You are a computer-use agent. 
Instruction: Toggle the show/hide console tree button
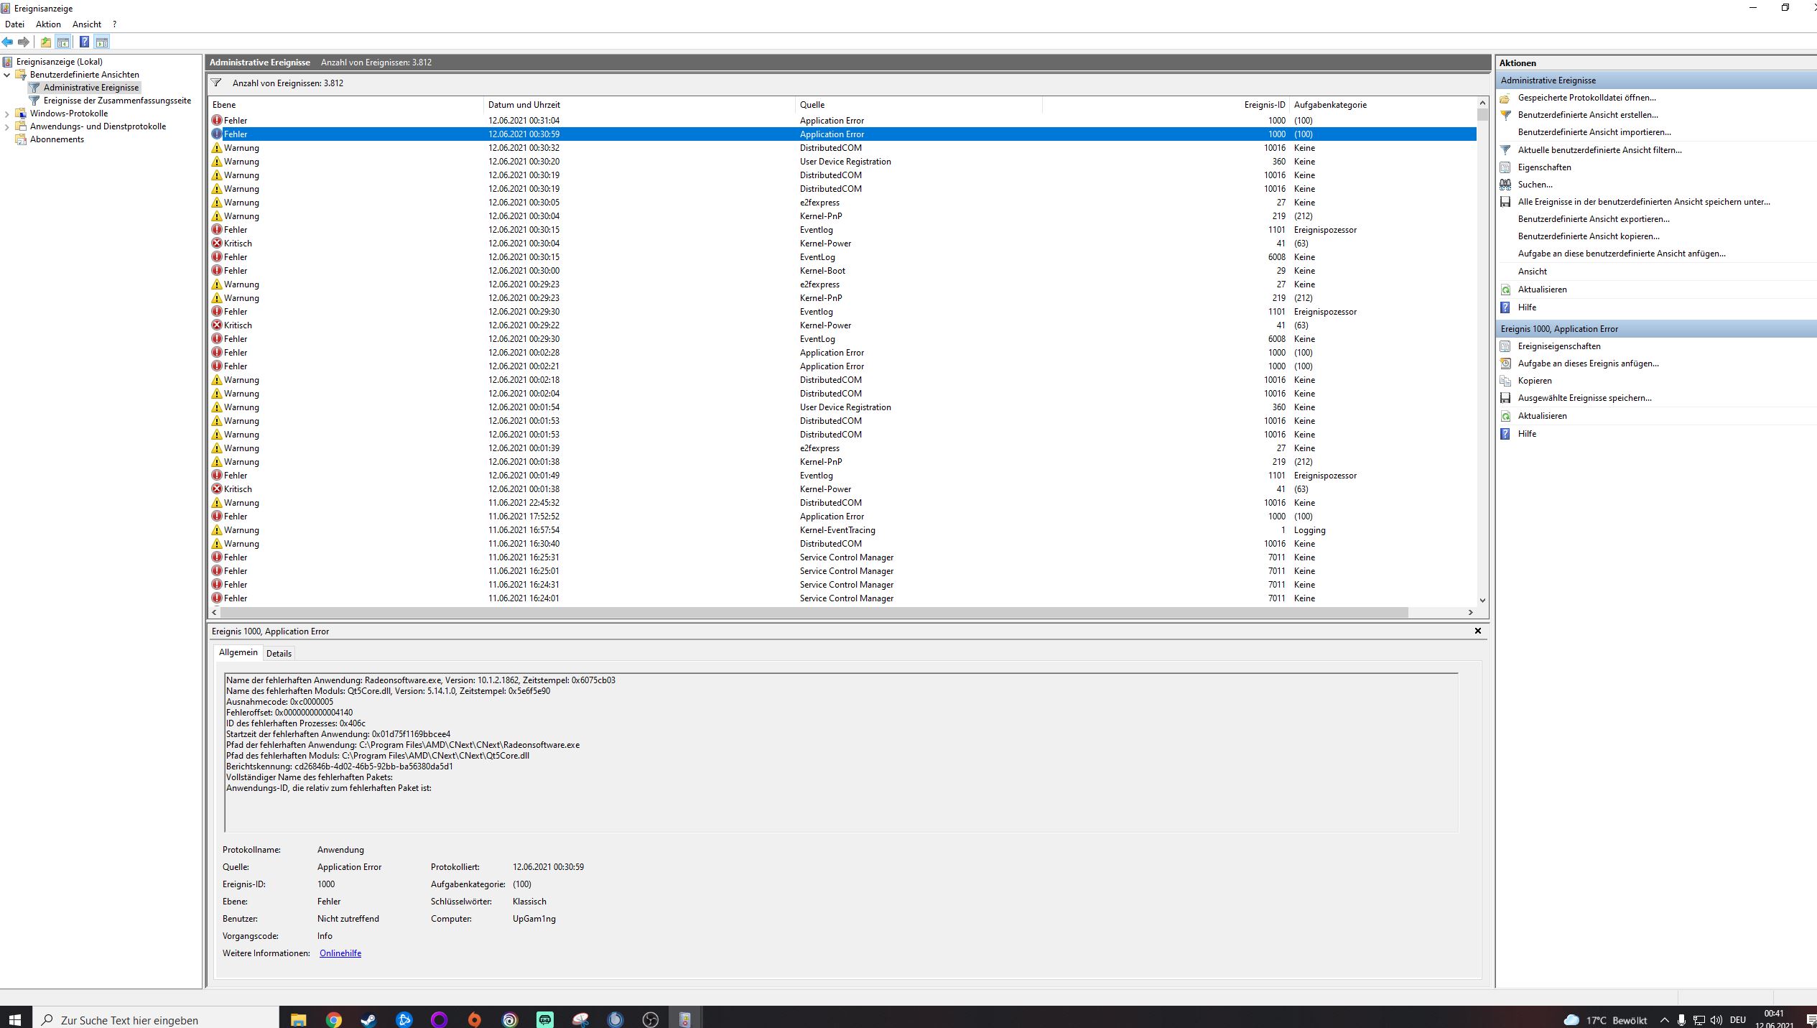pos(63,42)
